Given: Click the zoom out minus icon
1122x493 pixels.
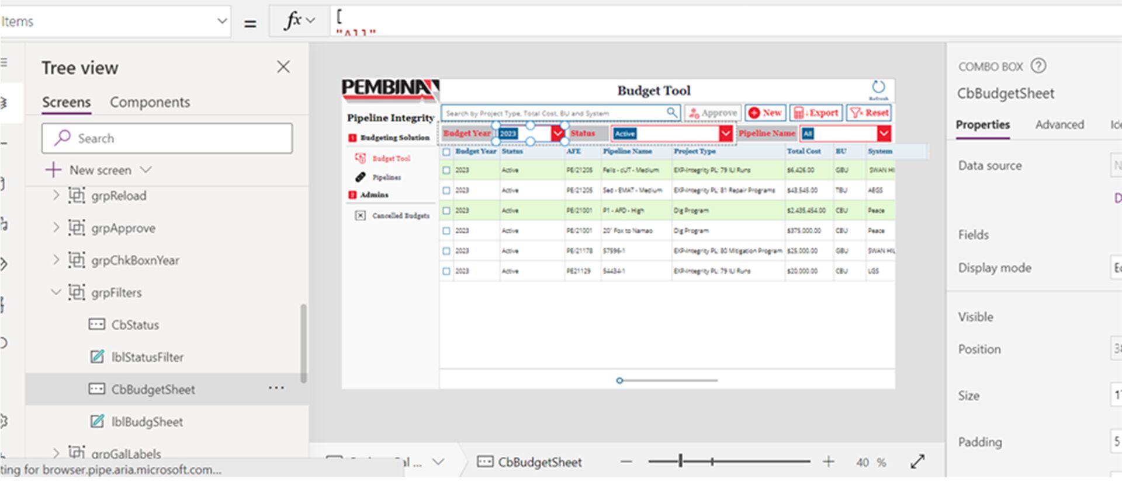Looking at the screenshot, I should coord(626,462).
